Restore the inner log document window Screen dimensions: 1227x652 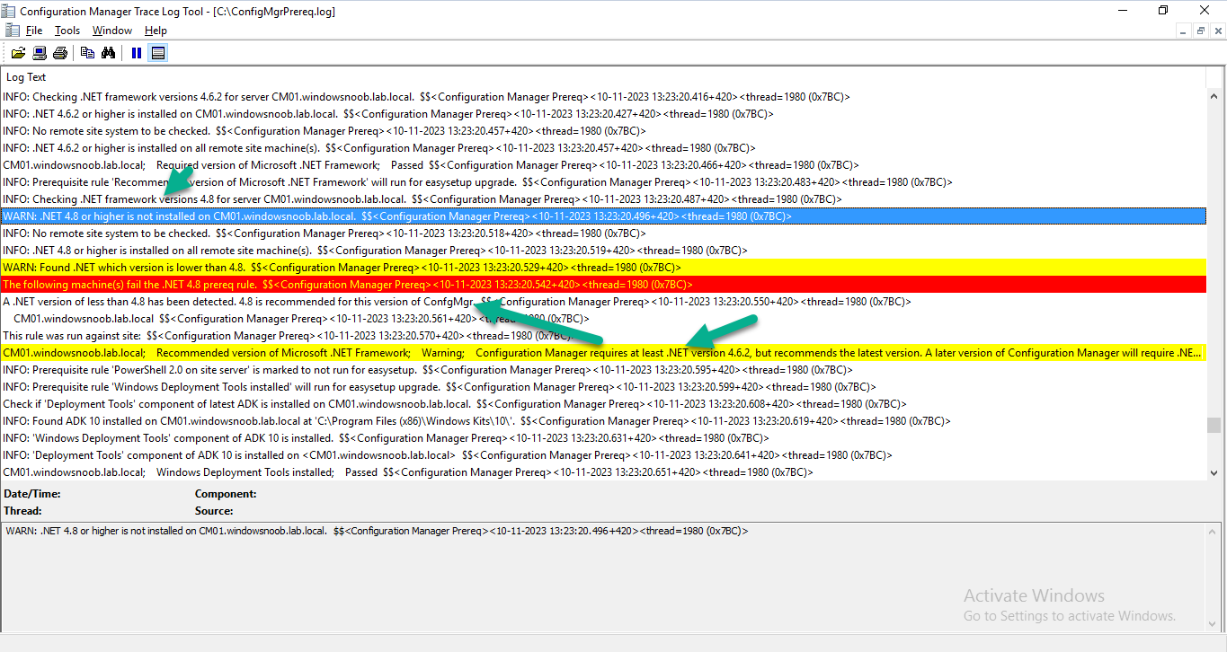1200,31
